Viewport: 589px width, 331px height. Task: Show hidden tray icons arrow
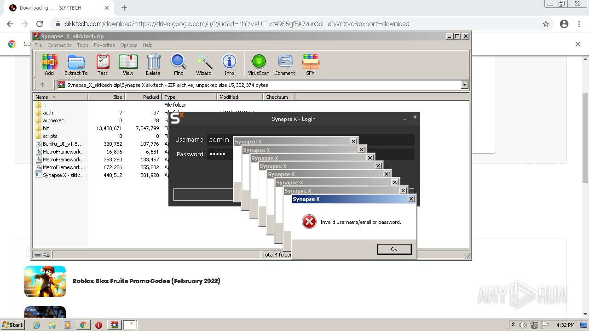click(513, 325)
